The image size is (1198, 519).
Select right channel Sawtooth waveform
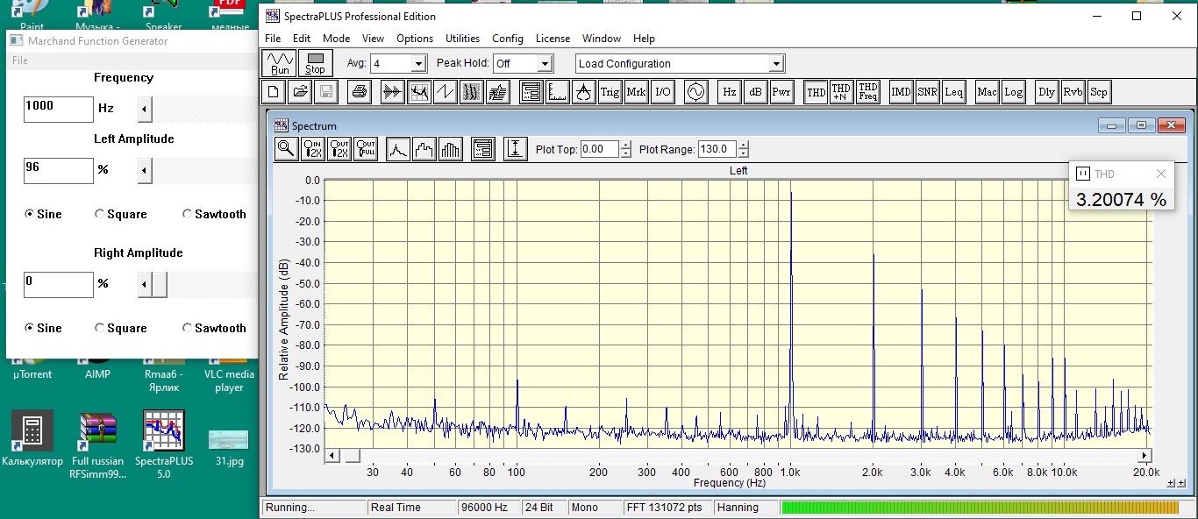click(x=215, y=328)
